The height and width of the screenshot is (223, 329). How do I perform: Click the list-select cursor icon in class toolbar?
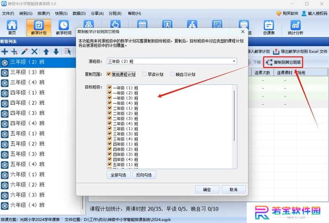(67, 51)
